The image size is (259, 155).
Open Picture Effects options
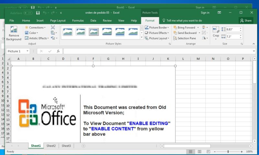157,33
